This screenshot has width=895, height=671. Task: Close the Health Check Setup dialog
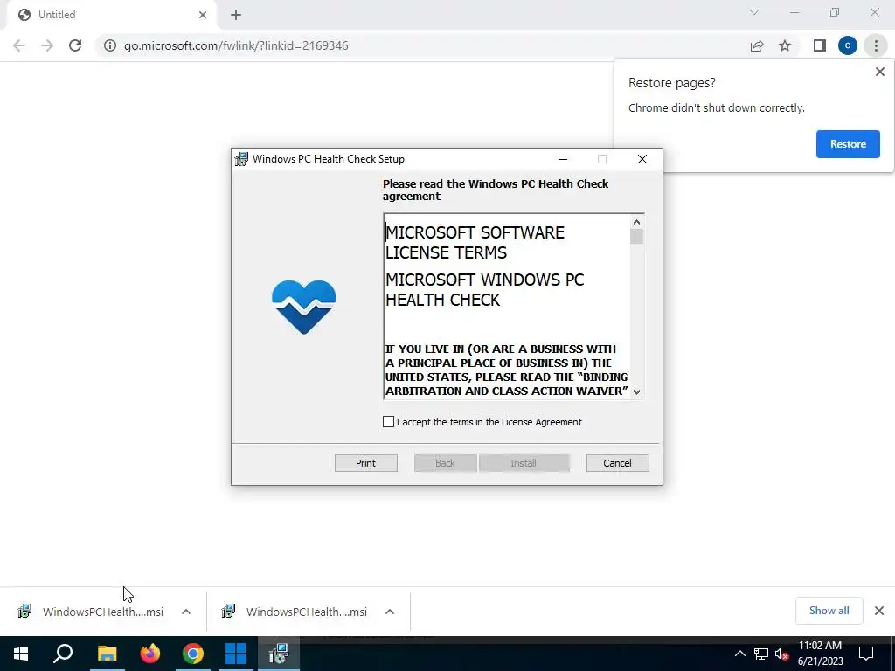642,159
